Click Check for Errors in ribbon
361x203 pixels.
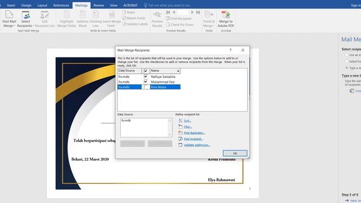coord(180,25)
